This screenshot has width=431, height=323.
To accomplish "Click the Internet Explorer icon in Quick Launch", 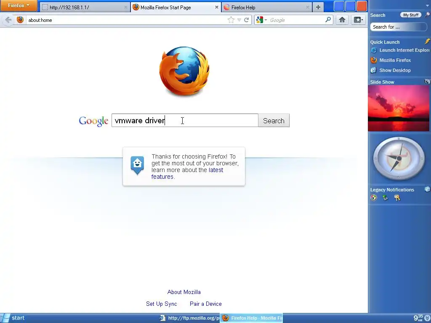I will click(x=374, y=50).
